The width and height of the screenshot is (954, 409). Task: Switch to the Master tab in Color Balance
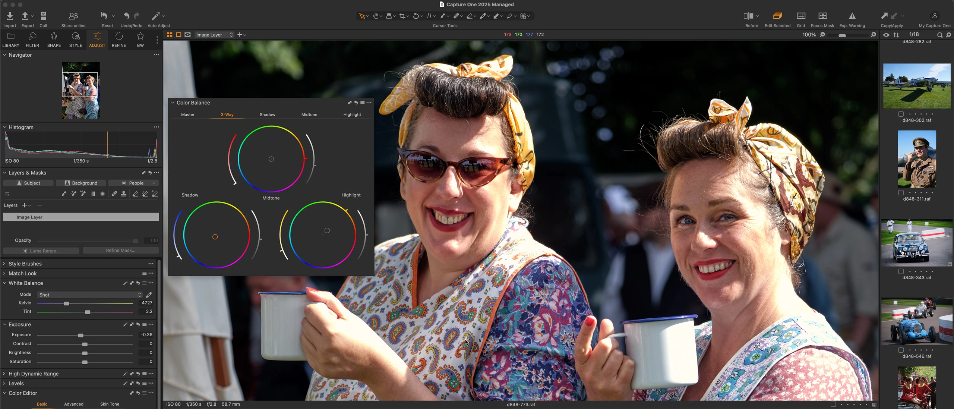[x=188, y=114]
